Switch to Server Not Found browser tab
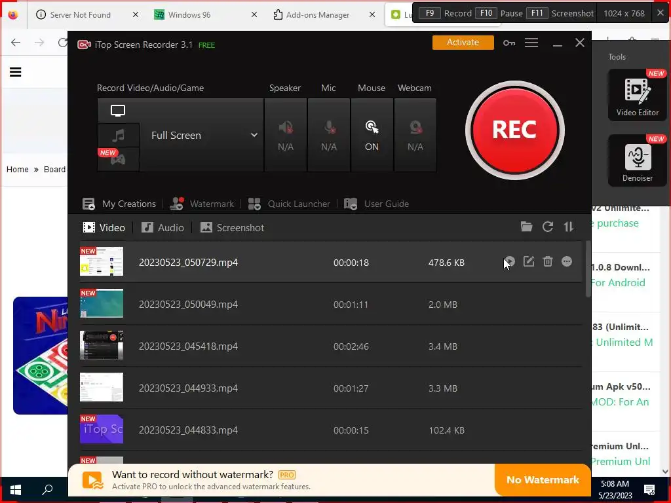Viewport: 671px width, 503px height. (81, 14)
